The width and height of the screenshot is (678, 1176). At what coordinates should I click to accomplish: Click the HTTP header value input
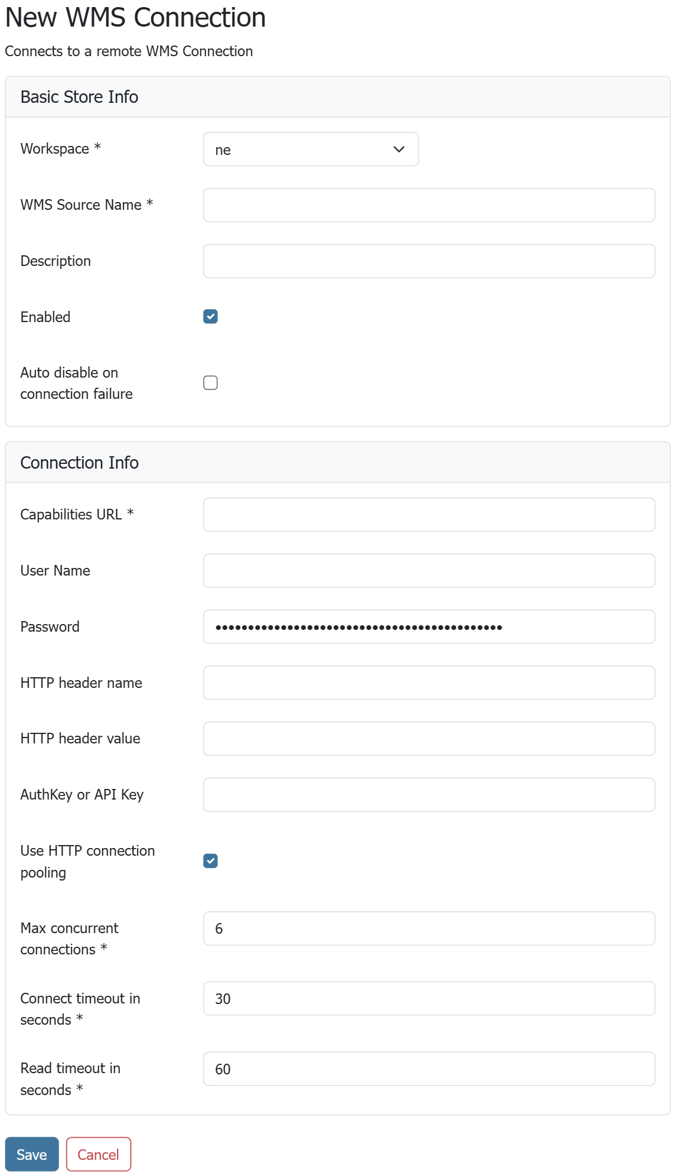[x=429, y=739]
